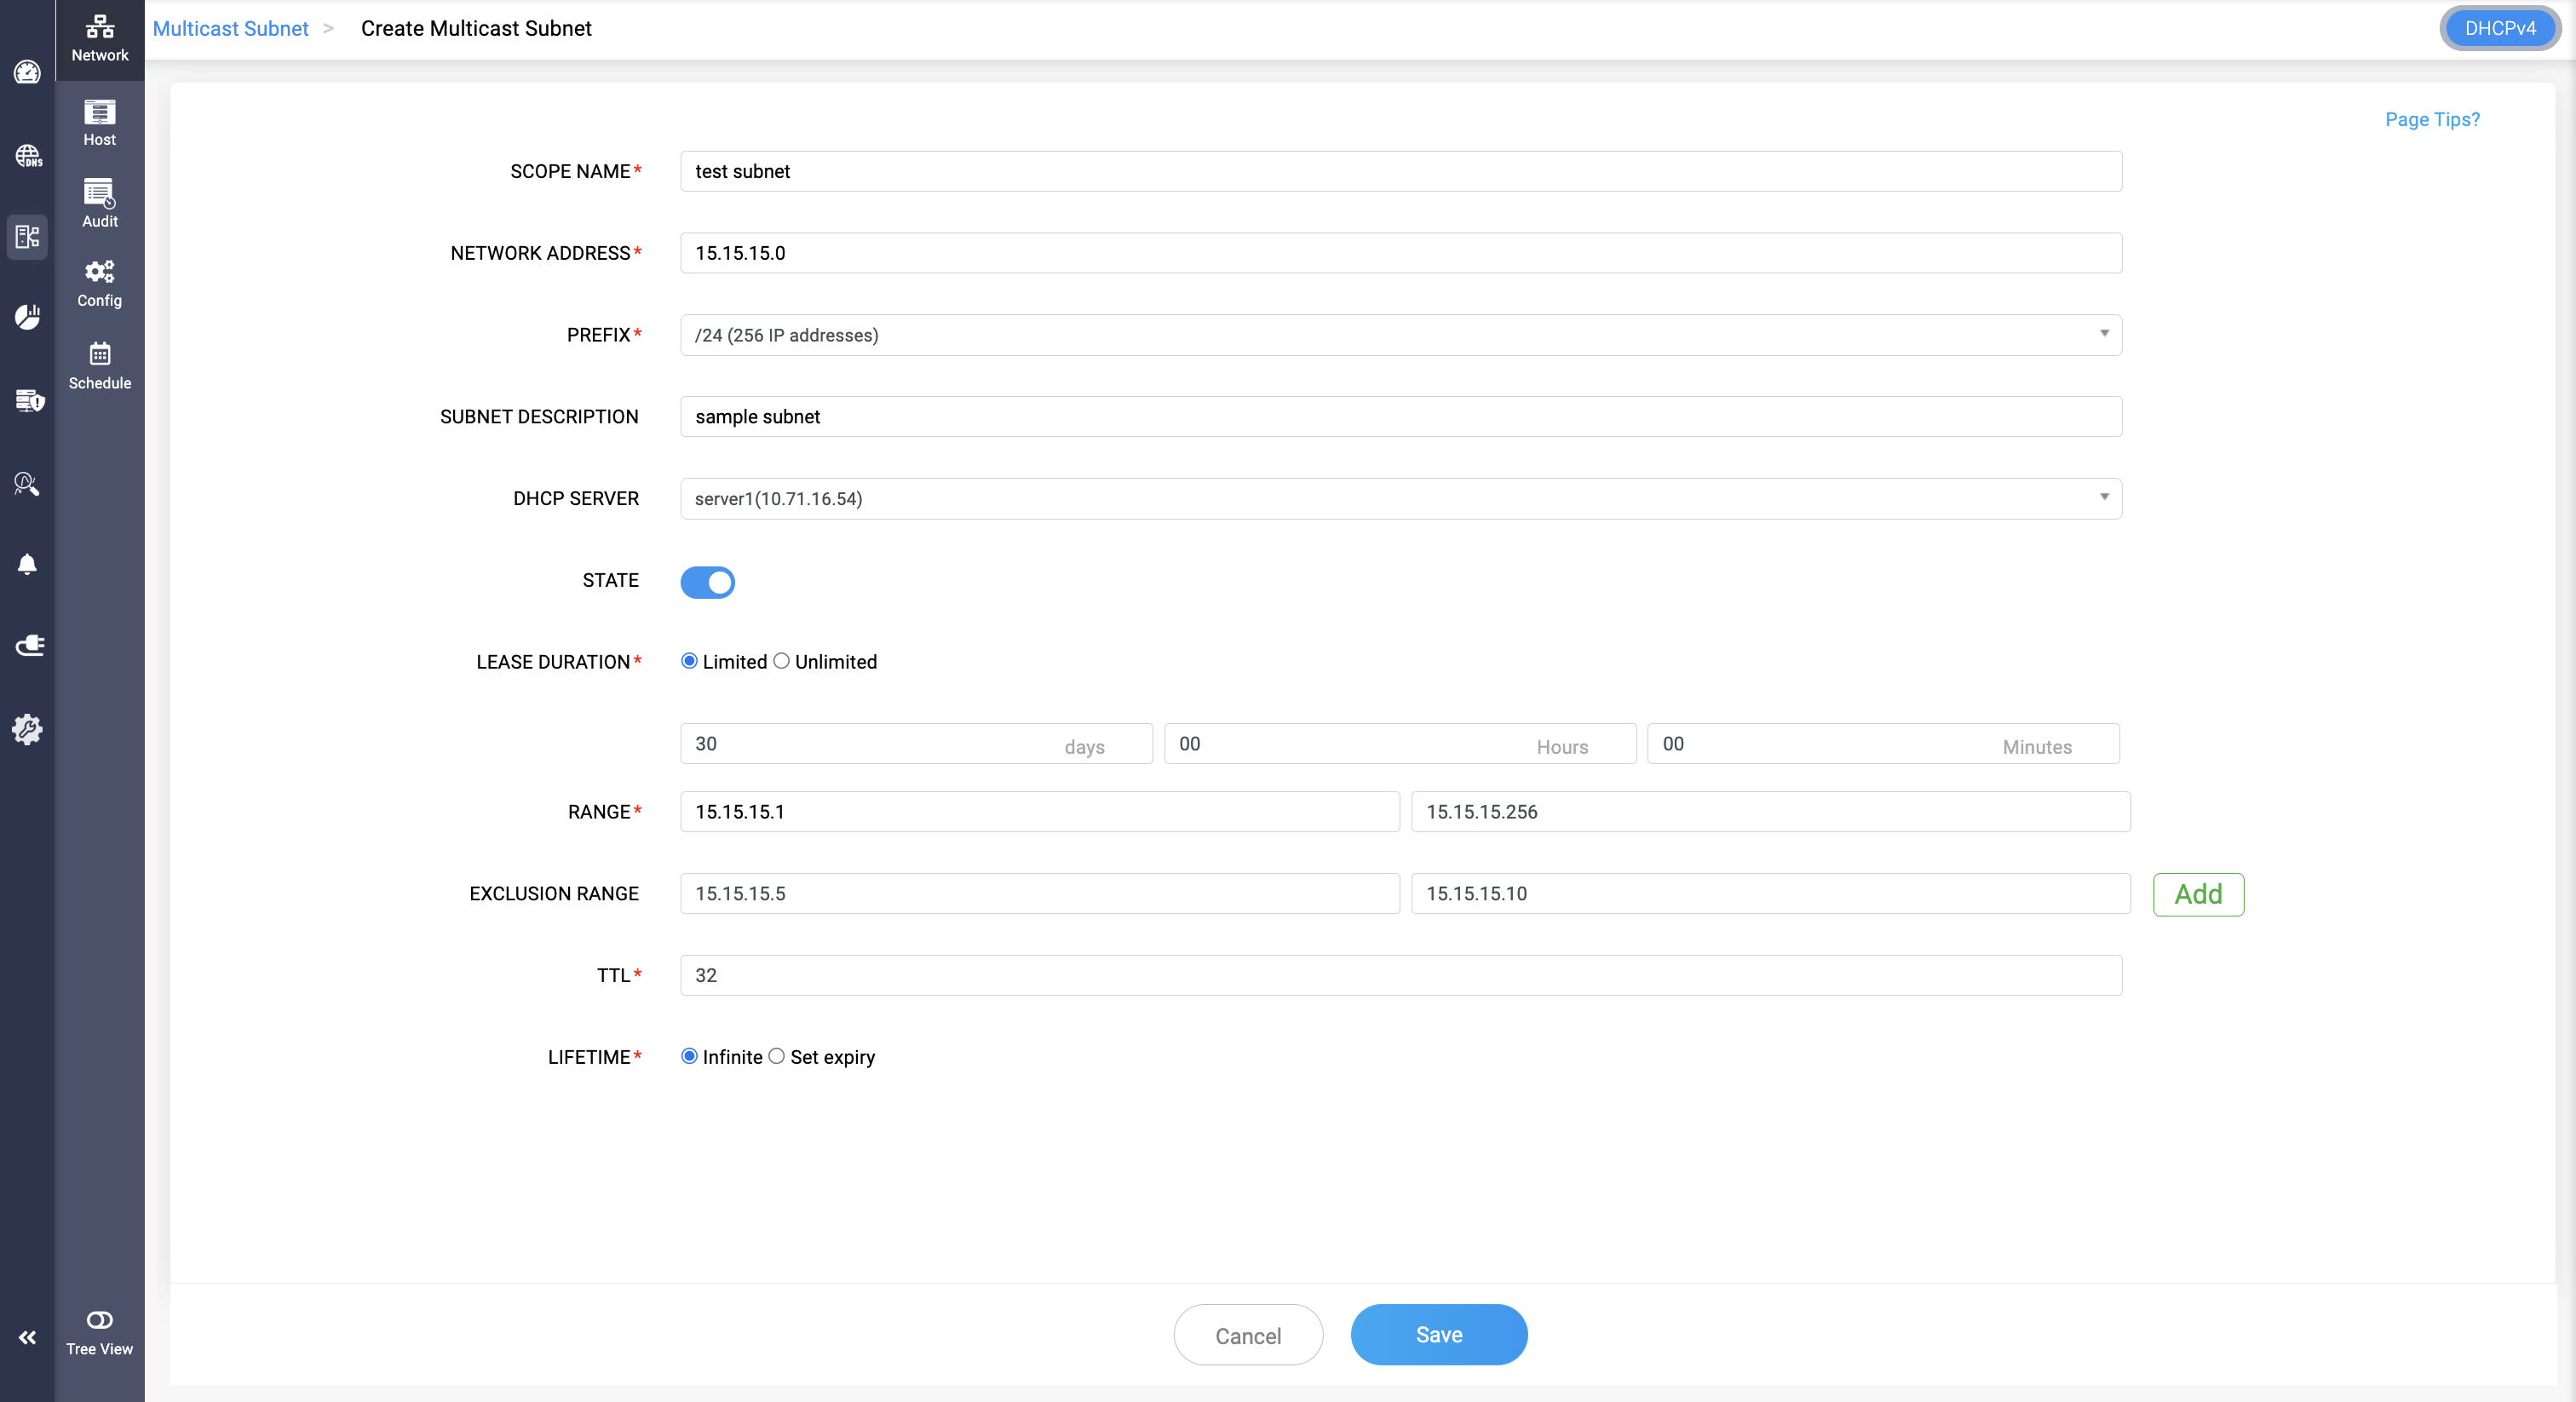Open the Host section icon

99,122
